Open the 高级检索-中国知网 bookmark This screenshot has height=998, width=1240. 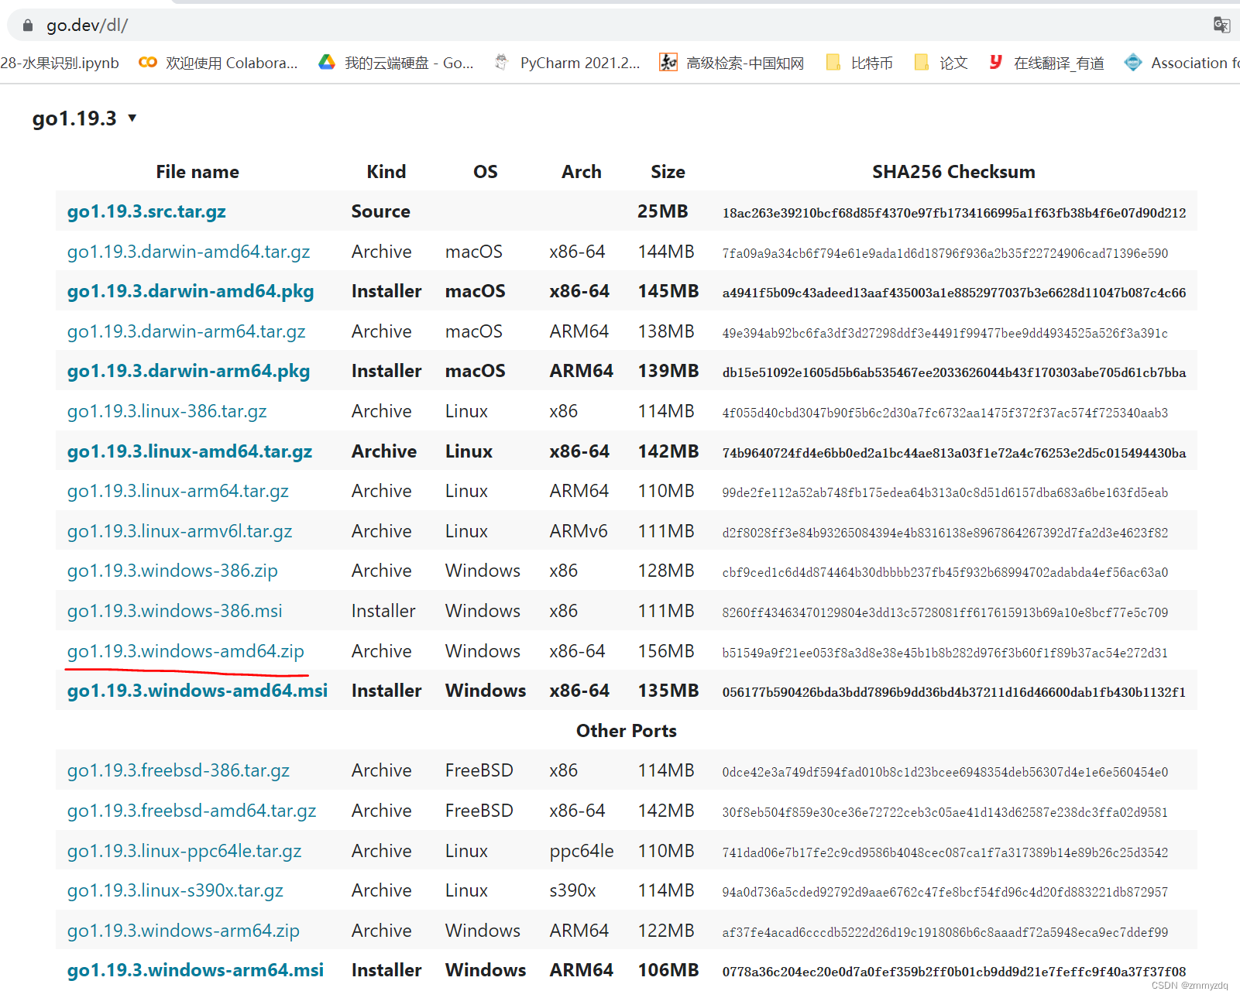tap(732, 63)
